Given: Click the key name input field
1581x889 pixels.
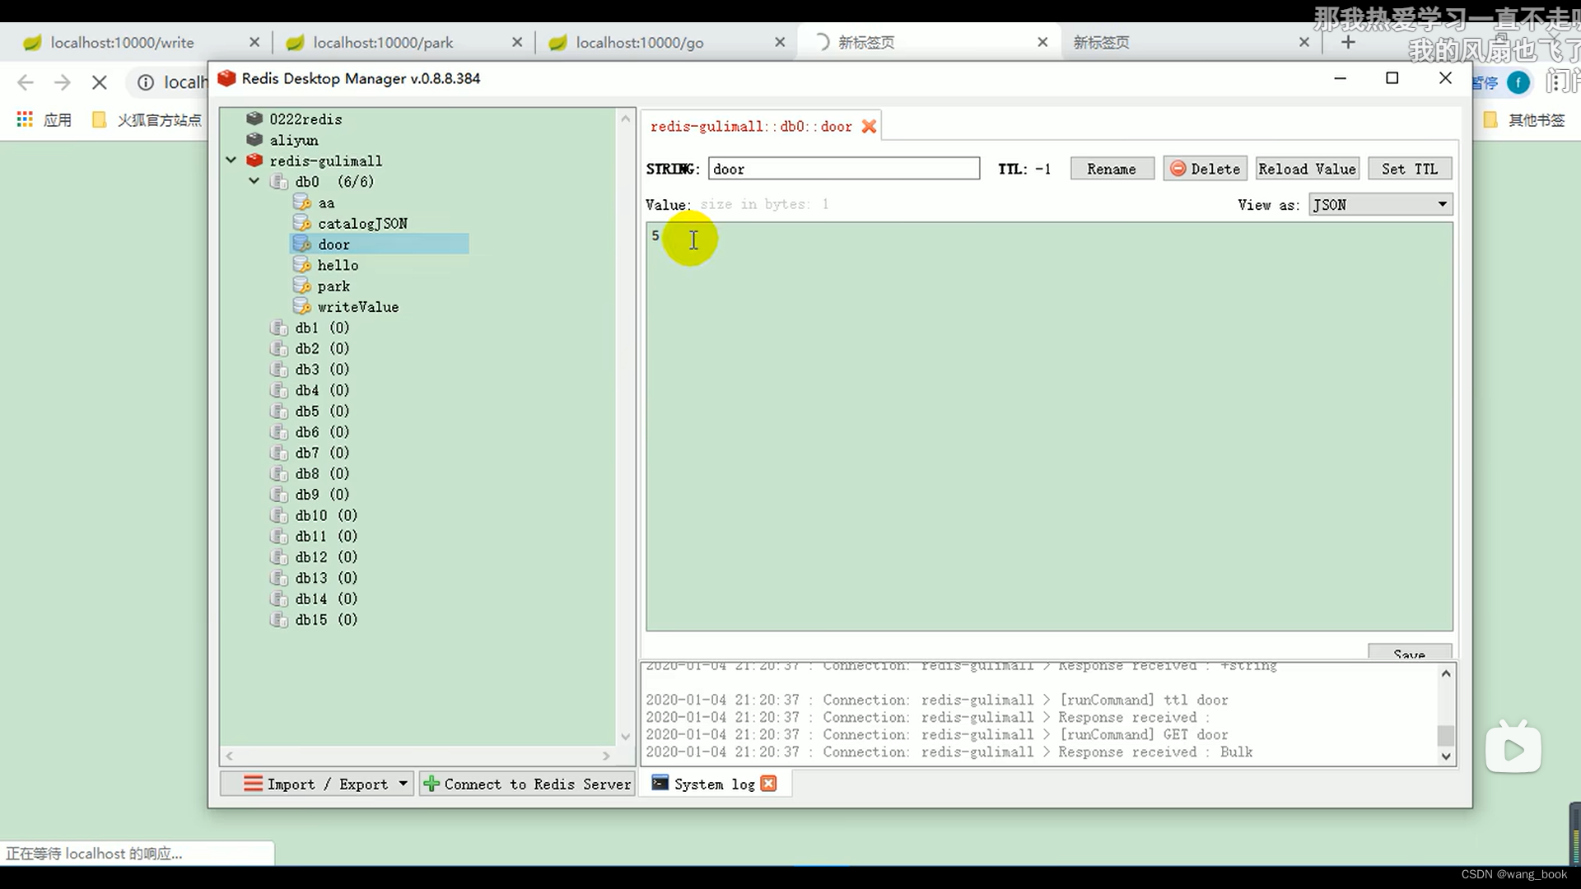Looking at the screenshot, I should [844, 169].
